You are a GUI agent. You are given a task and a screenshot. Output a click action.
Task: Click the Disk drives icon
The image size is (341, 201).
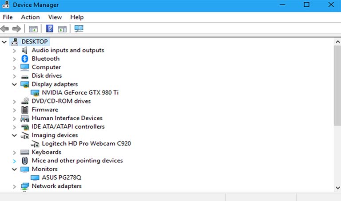(25, 76)
